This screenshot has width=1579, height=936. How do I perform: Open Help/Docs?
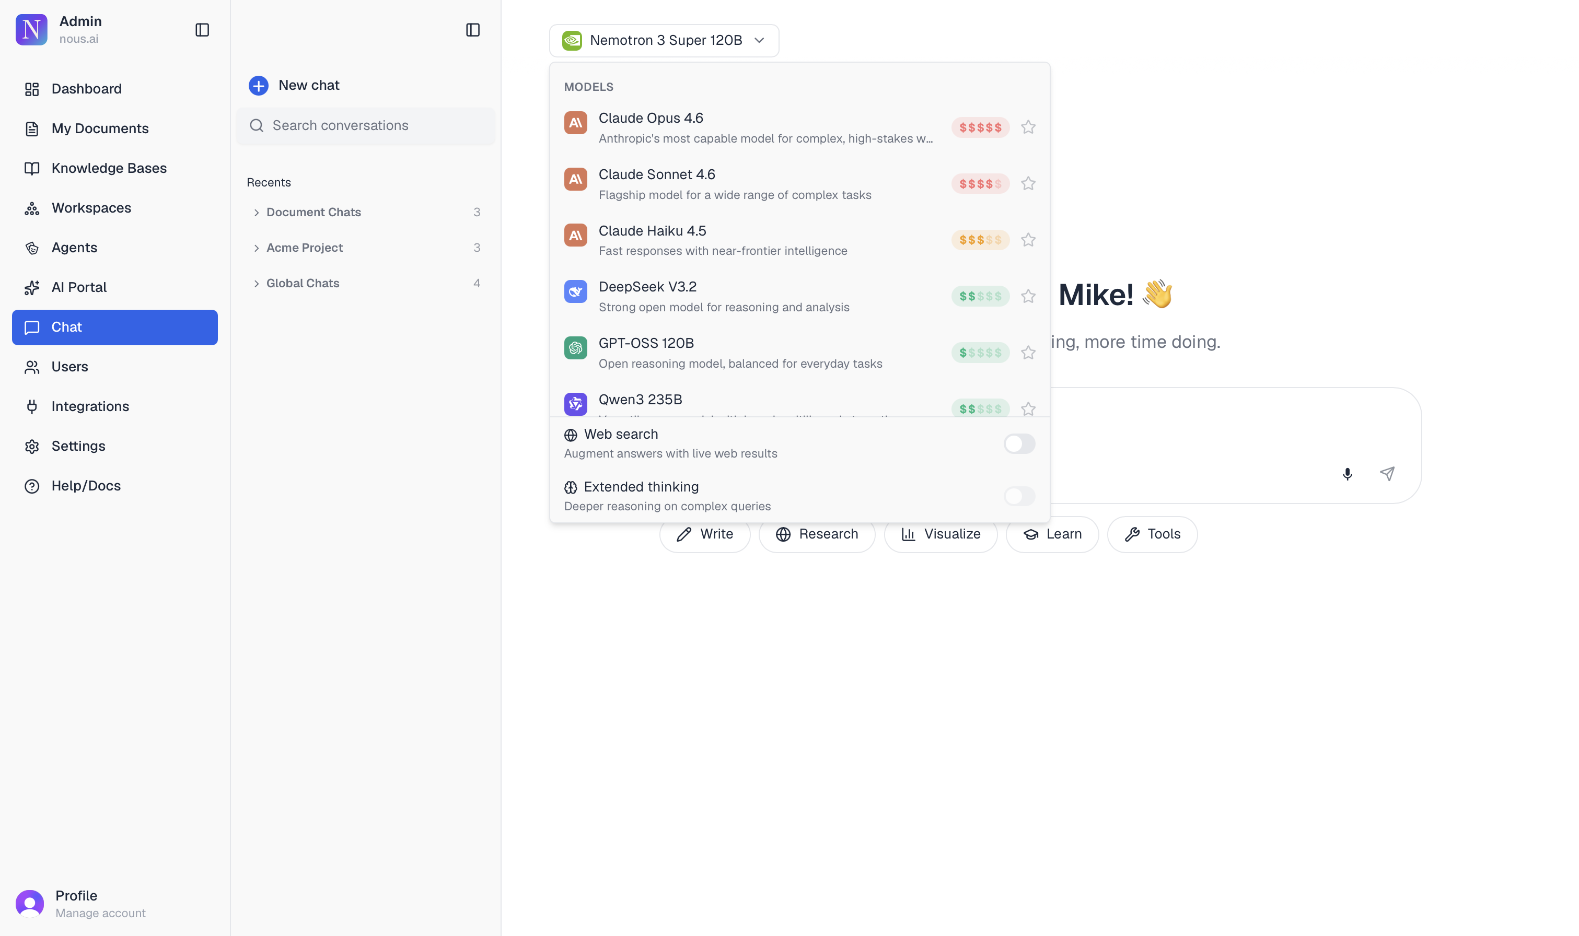115,486
